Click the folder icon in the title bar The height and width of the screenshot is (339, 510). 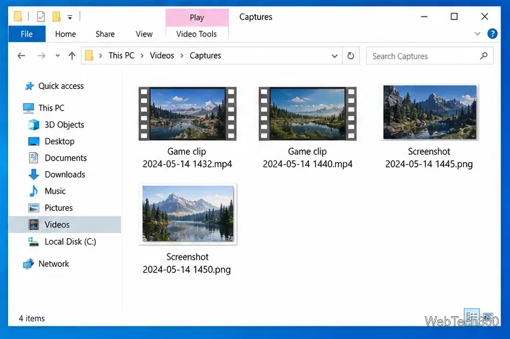[x=18, y=16]
